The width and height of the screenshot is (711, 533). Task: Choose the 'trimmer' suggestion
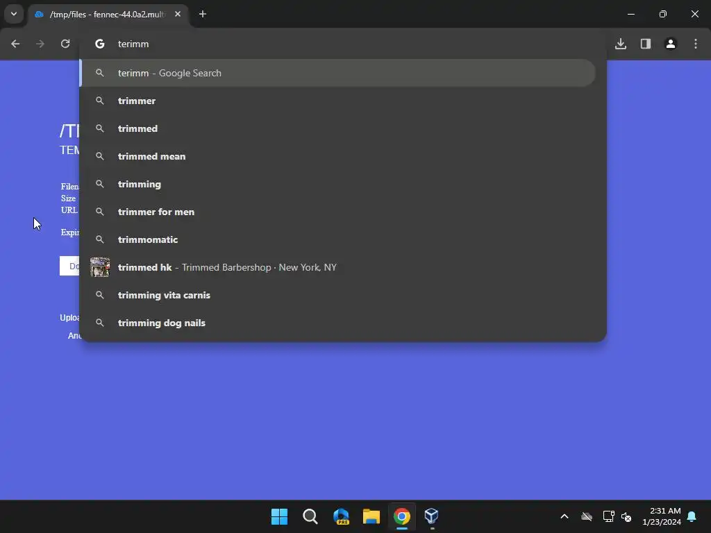[x=337, y=101]
